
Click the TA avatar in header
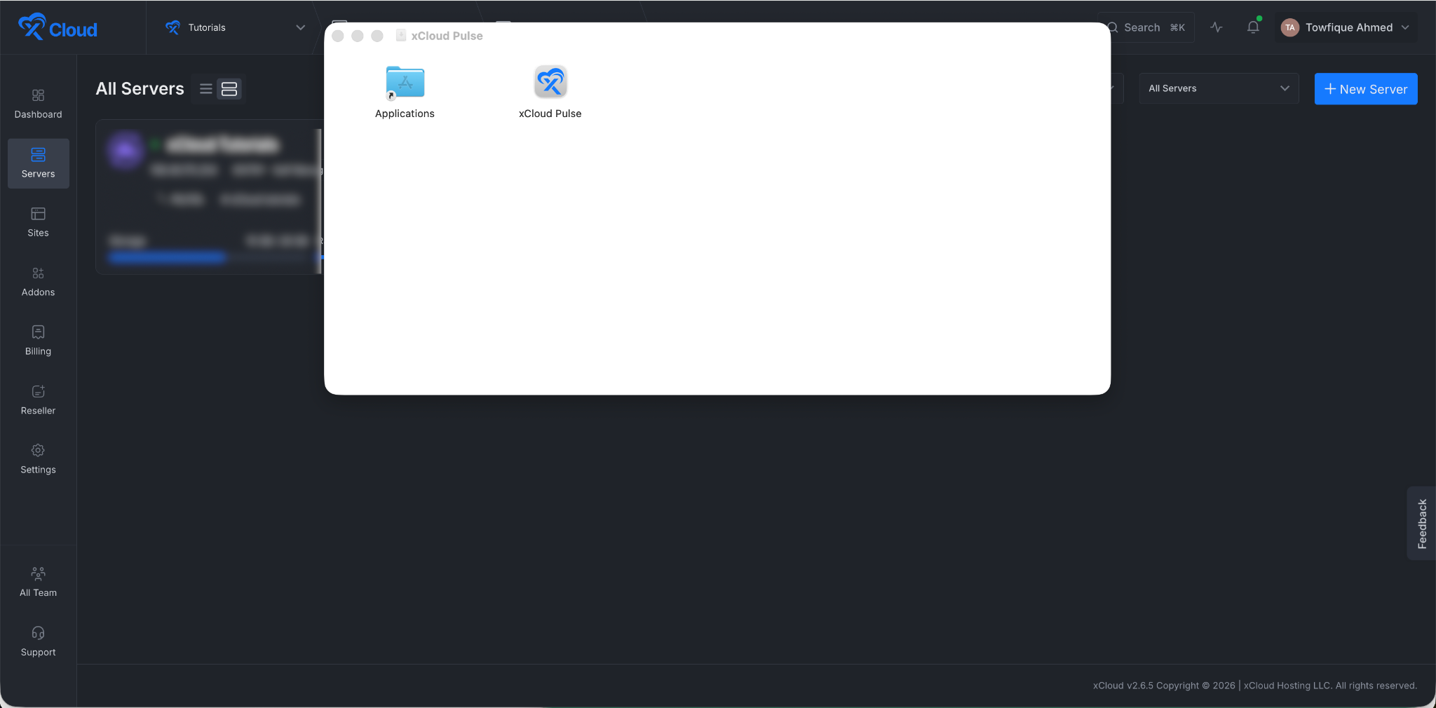[x=1289, y=27]
